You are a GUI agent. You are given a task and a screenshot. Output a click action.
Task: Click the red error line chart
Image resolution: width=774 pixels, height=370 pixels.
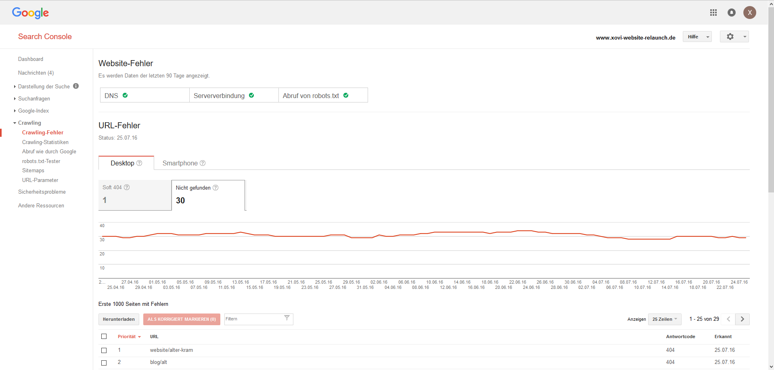(x=424, y=235)
